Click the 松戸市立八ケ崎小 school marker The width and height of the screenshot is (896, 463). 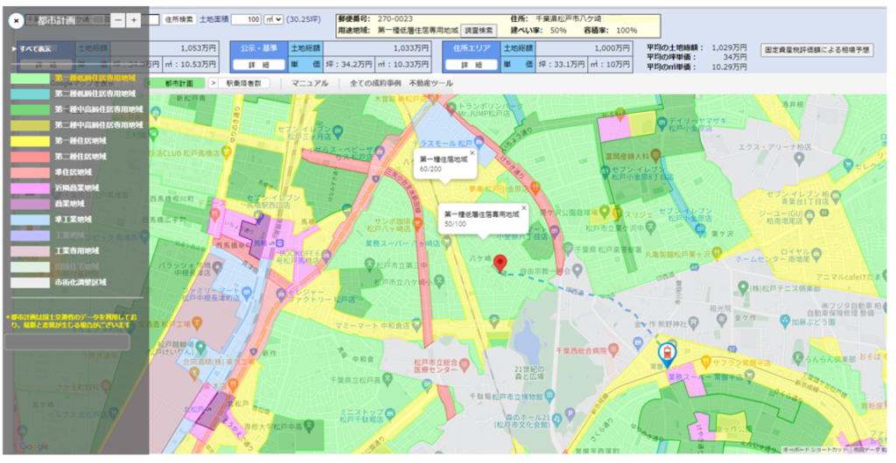pos(438,281)
